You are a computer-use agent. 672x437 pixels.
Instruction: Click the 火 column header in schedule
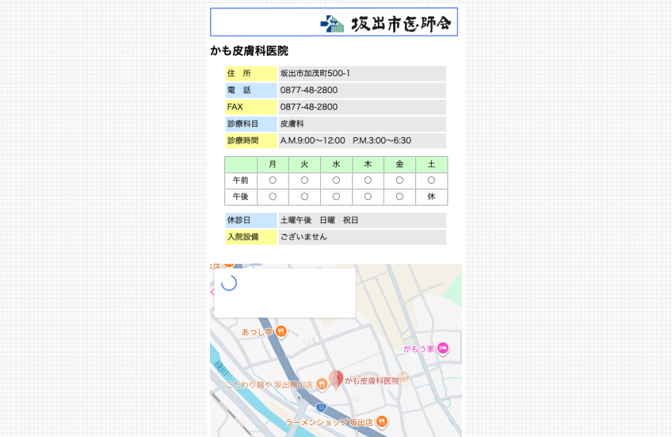304,165
